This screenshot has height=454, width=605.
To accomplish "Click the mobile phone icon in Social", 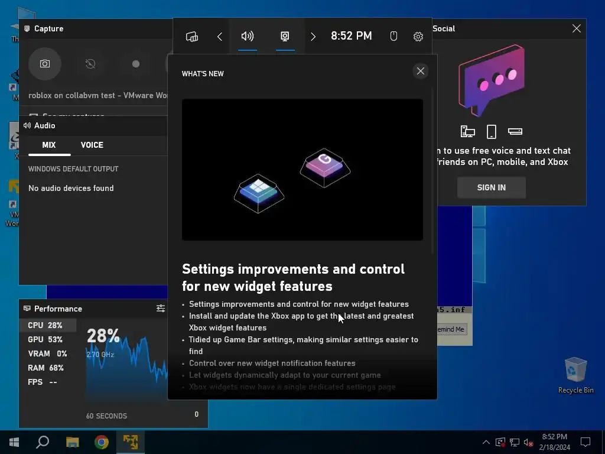I will click(x=491, y=132).
